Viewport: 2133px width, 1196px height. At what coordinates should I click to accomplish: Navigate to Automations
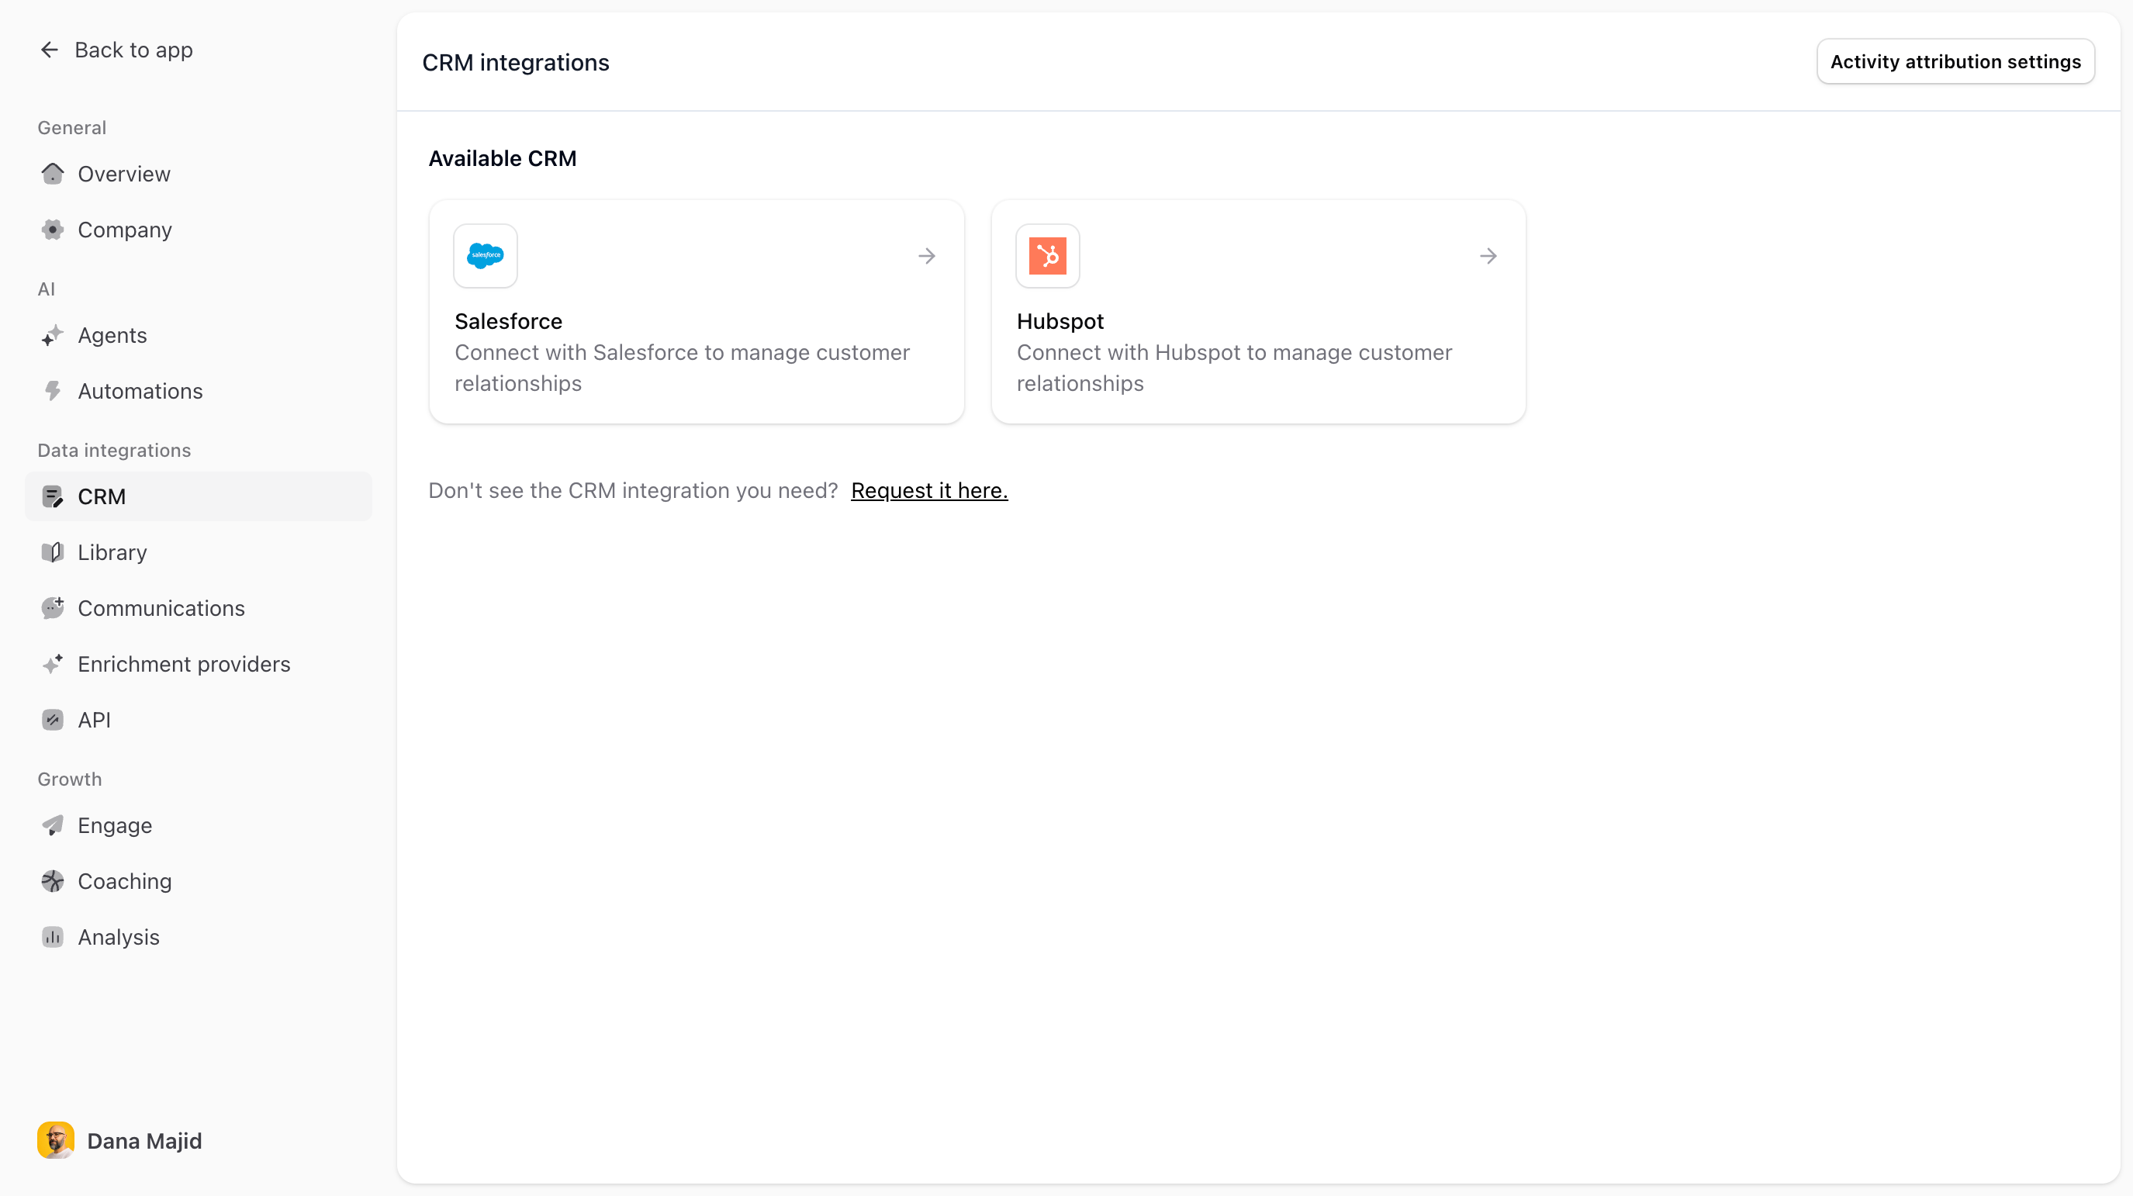coord(199,391)
